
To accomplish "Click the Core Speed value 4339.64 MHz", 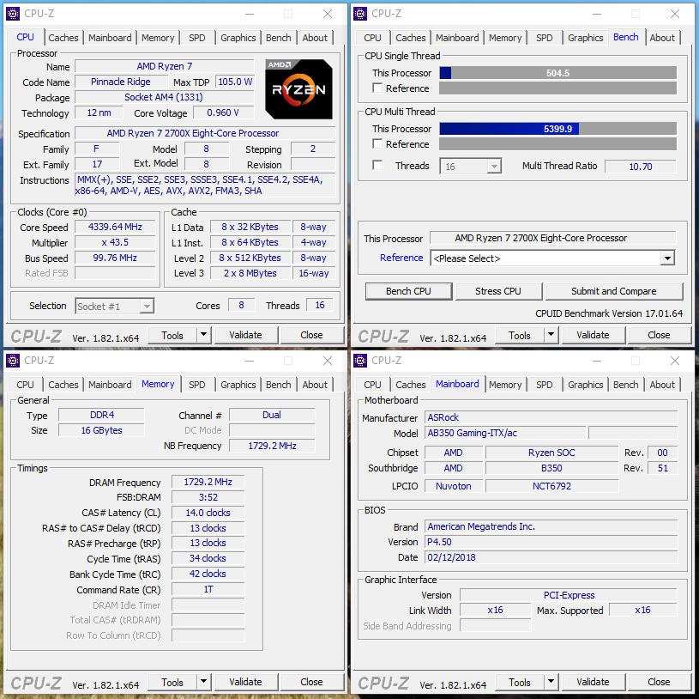I will 115,227.
